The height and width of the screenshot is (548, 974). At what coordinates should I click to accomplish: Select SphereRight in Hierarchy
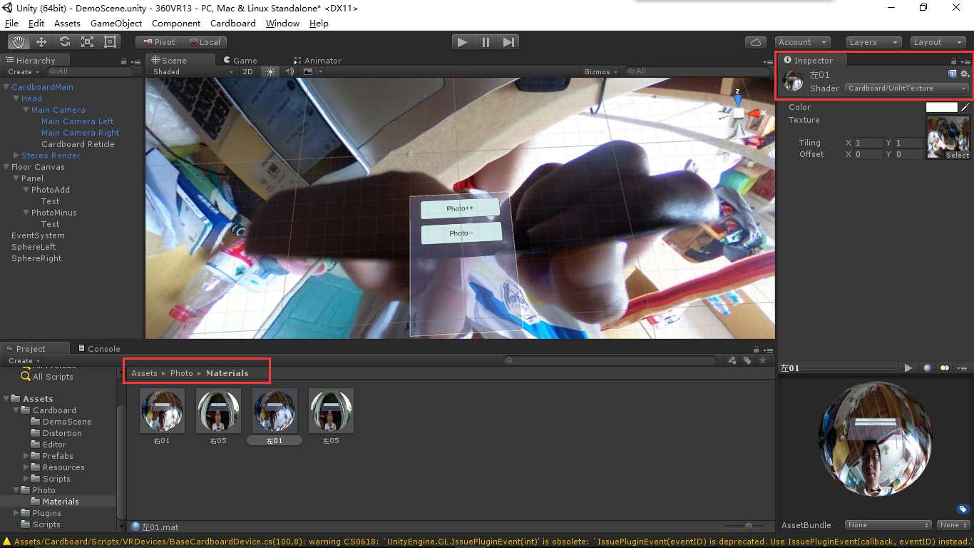(36, 258)
